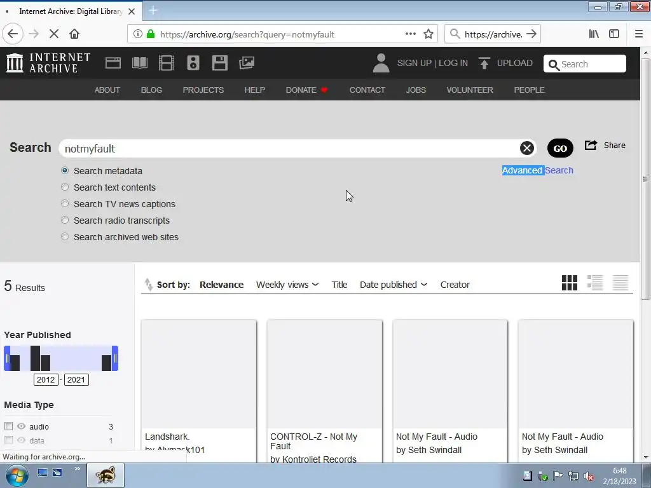651x488 pixels.
Task: Go to browser home page
Action: [74, 34]
